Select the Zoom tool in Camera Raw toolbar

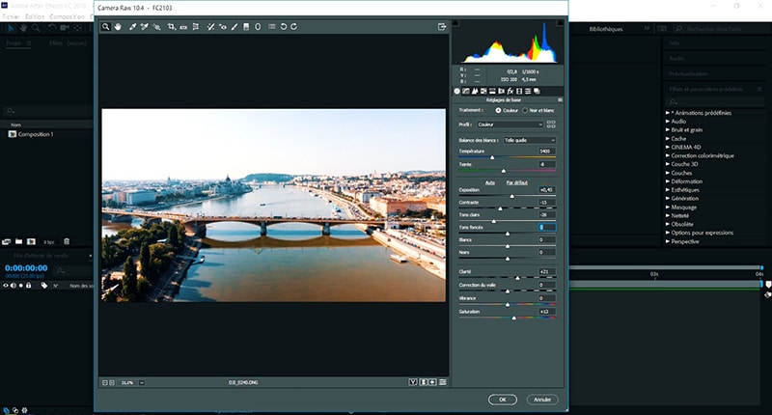click(106, 27)
